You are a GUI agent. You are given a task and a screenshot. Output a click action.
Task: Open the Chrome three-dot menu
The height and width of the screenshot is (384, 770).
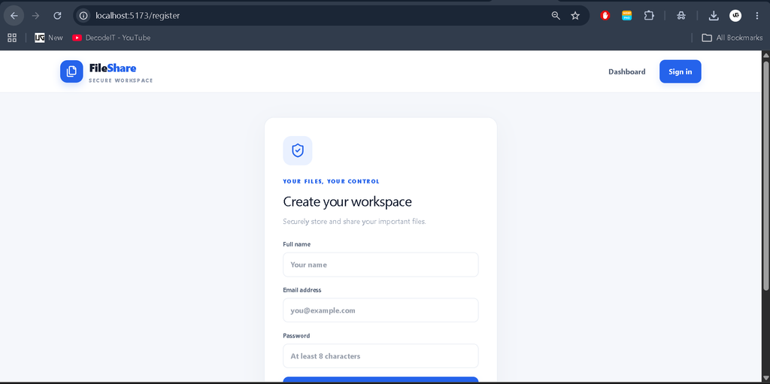coord(756,16)
